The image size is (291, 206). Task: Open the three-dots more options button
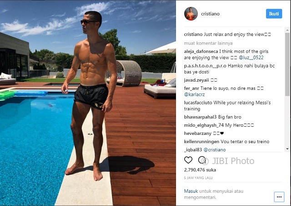pos(279,197)
